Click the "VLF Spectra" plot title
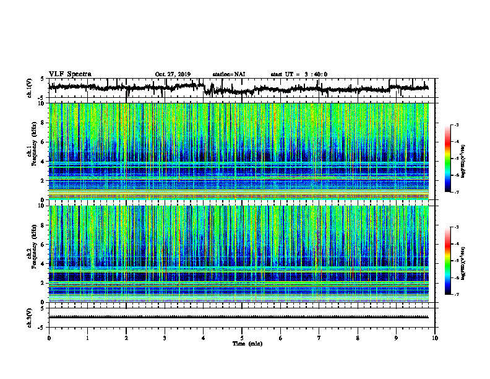Screen dimensions: 490x379 point(70,74)
